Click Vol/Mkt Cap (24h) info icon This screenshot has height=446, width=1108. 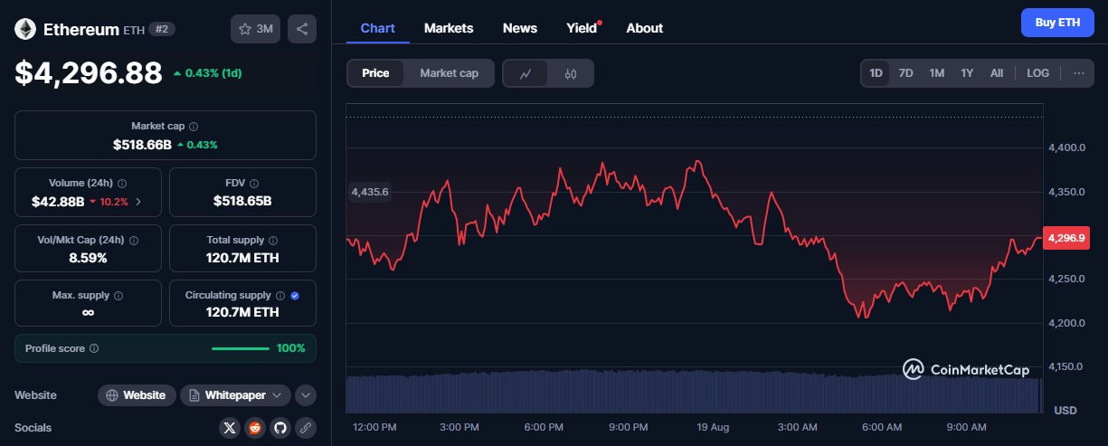134,241
